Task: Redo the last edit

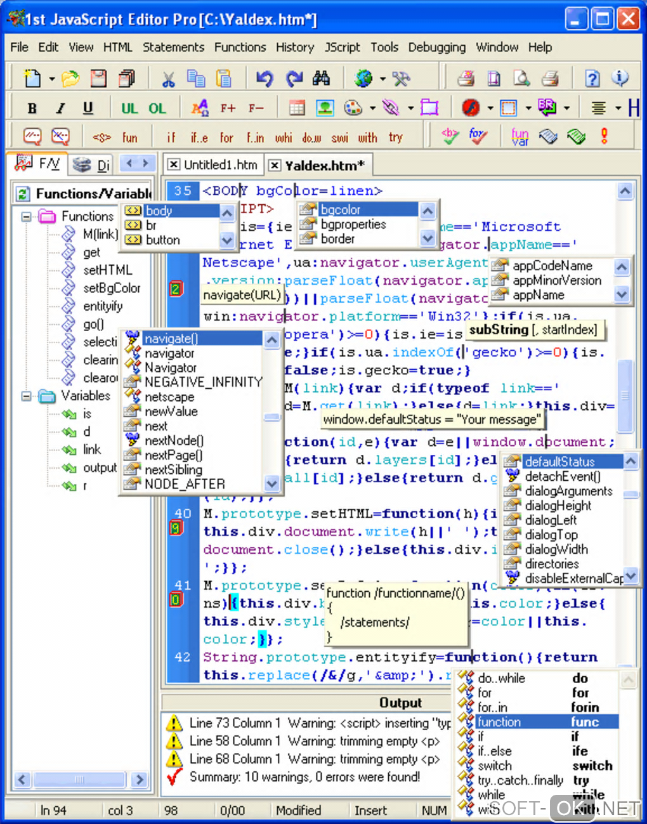Action: [x=293, y=78]
